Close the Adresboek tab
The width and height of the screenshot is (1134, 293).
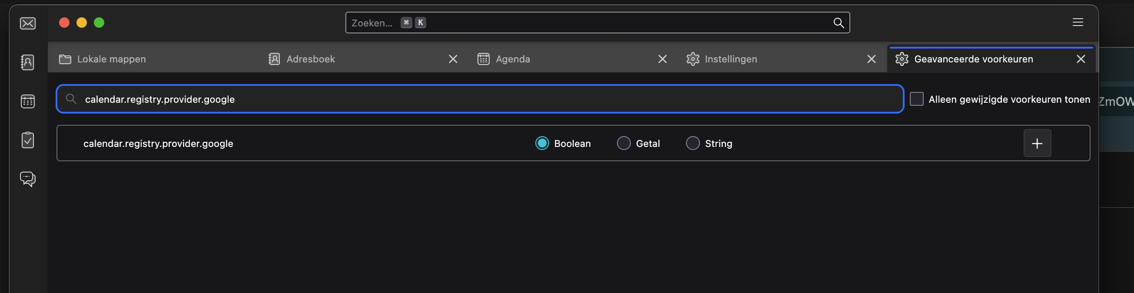453,59
